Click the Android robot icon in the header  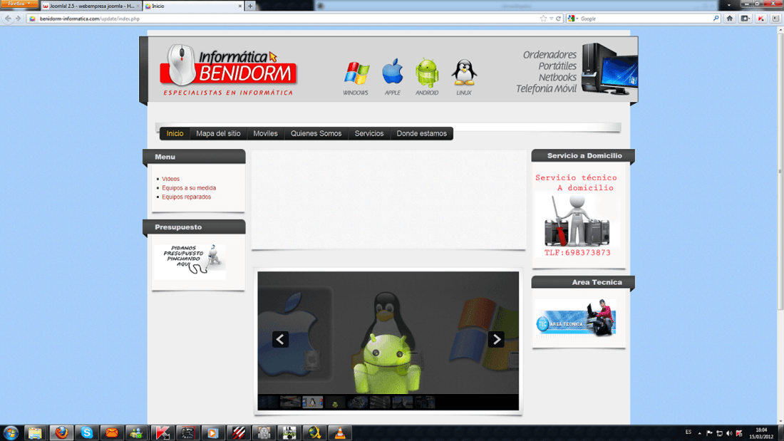[x=427, y=73]
